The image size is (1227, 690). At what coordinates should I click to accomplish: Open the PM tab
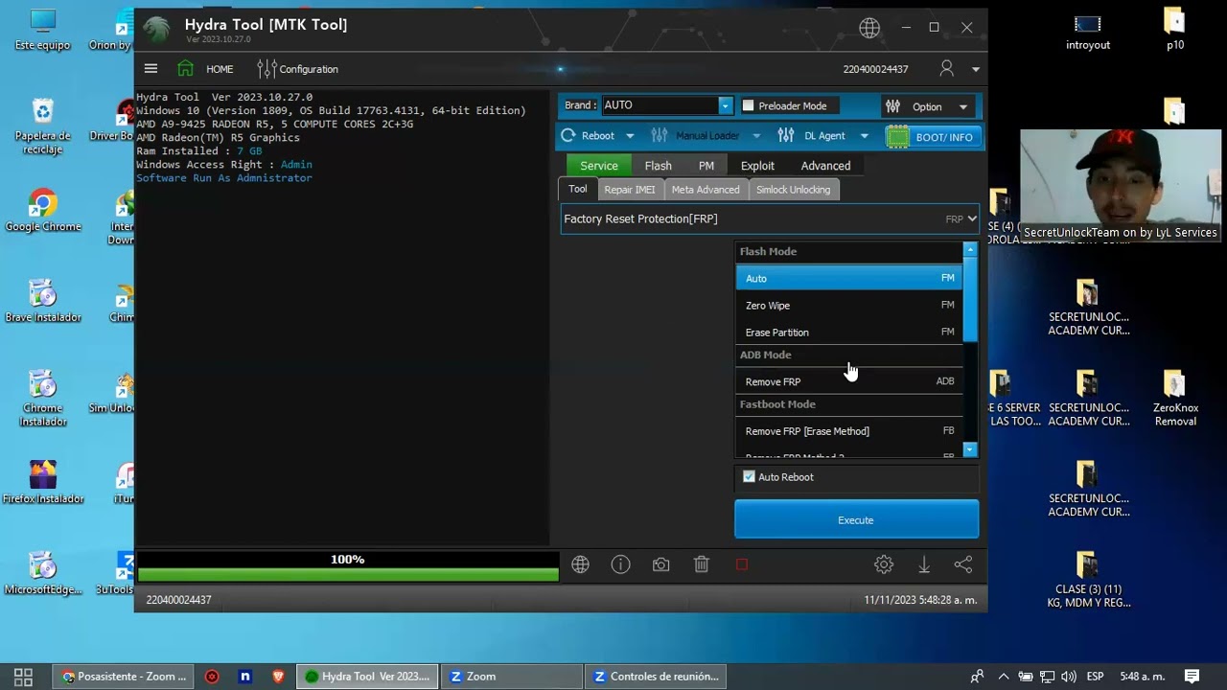pyautogui.click(x=706, y=166)
